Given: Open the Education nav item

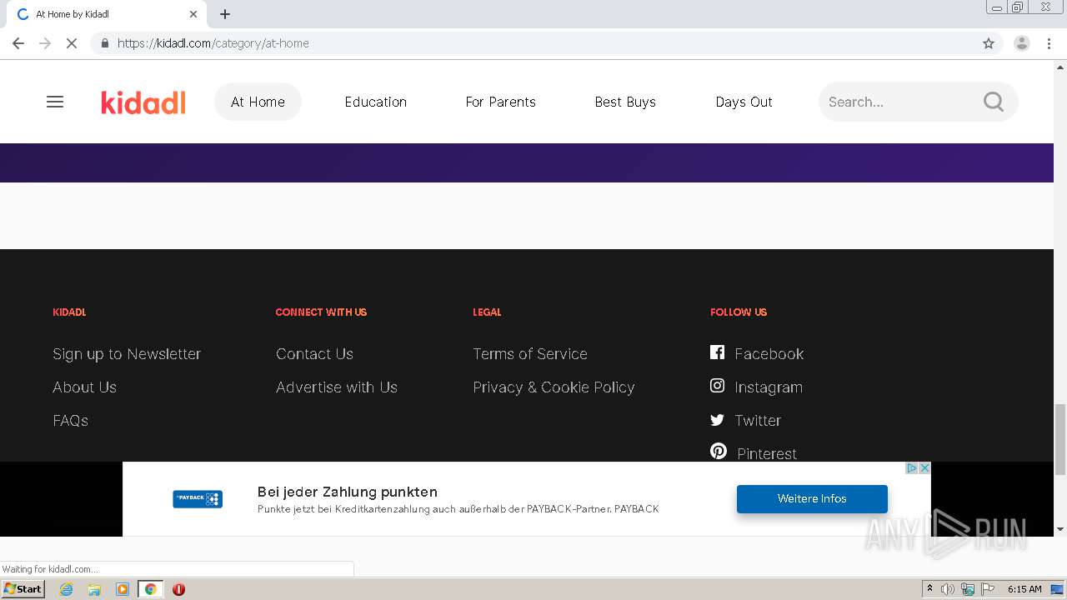Looking at the screenshot, I should (376, 102).
